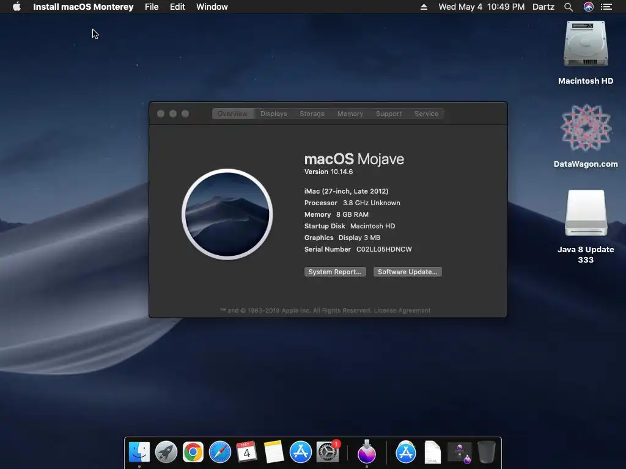Click iMac (27-inch, Late 2012) text

346,191
